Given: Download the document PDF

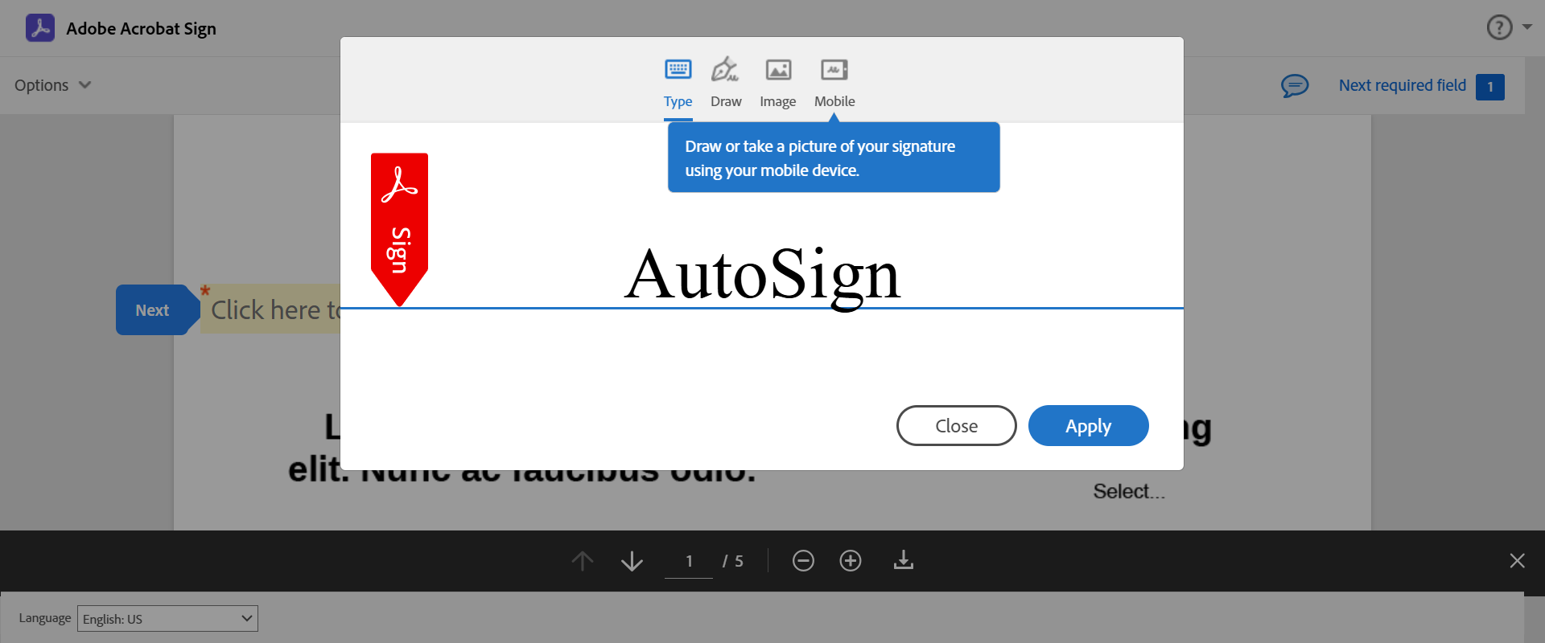Looking at the screenshot, I should tap(904, 559).
